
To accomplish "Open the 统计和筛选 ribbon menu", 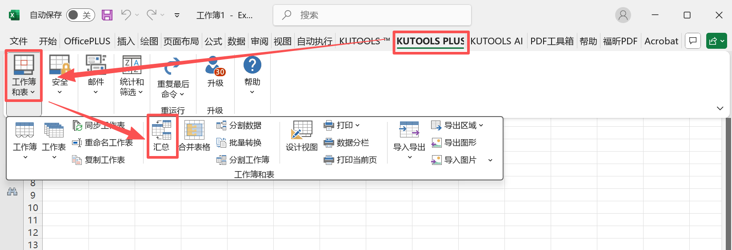I will click(x=132, y=75).
